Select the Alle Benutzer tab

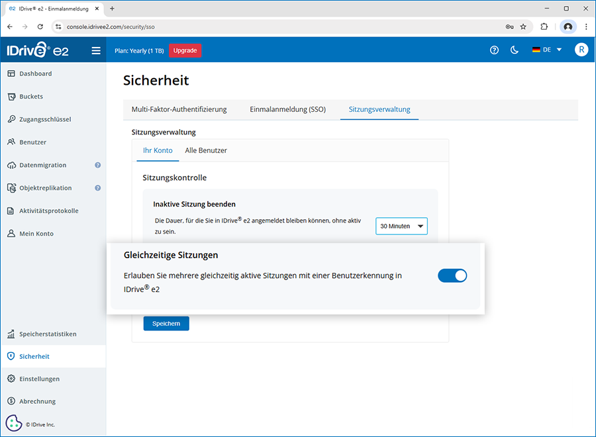206,150
